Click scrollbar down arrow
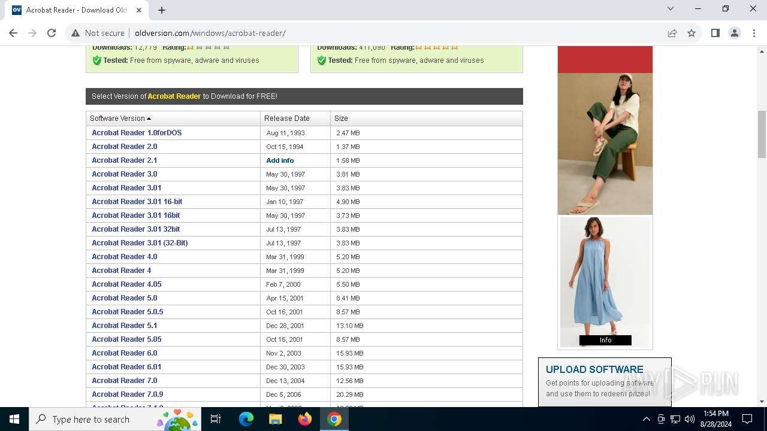Image resolution: width=767 pixels, height=431 pixels. pyautogui.click(x=762, y=402)
